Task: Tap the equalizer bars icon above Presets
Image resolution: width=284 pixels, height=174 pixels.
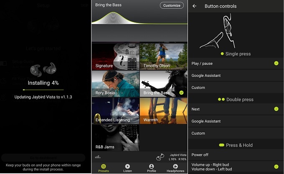Action: 98,157
